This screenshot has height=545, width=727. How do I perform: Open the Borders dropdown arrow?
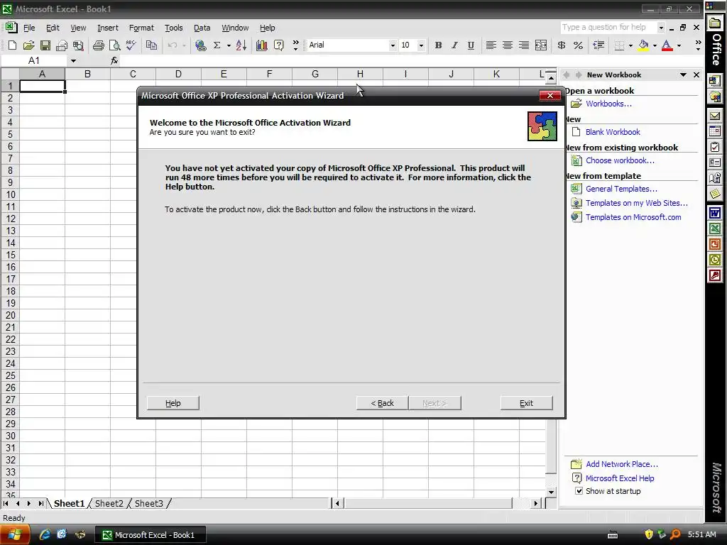coord(630,45)
